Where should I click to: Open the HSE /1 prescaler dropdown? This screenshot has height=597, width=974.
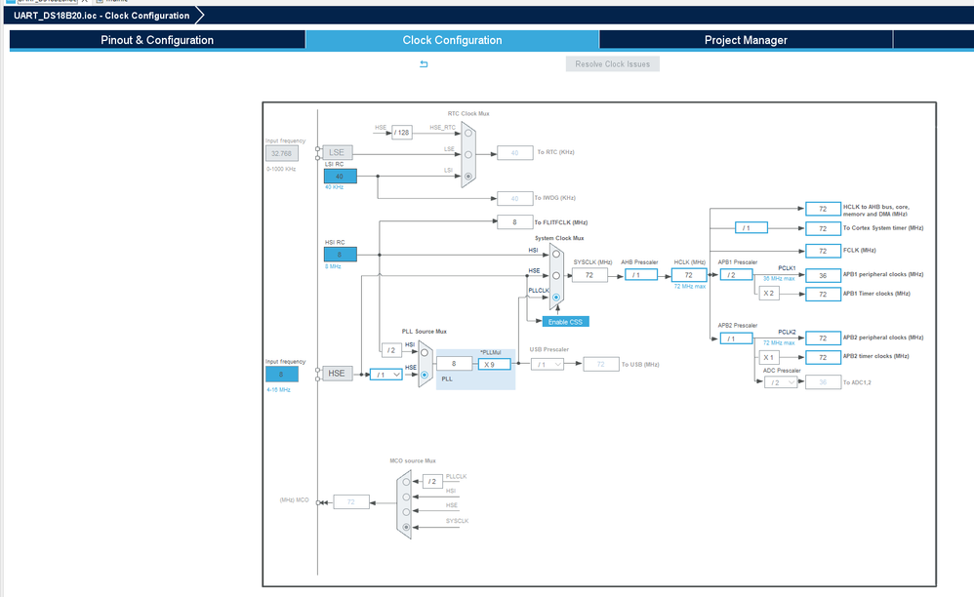coord(386,375)
